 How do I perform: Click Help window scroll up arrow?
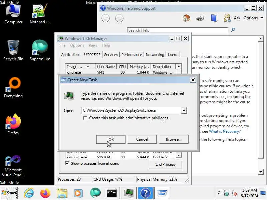tap(261, 39)
